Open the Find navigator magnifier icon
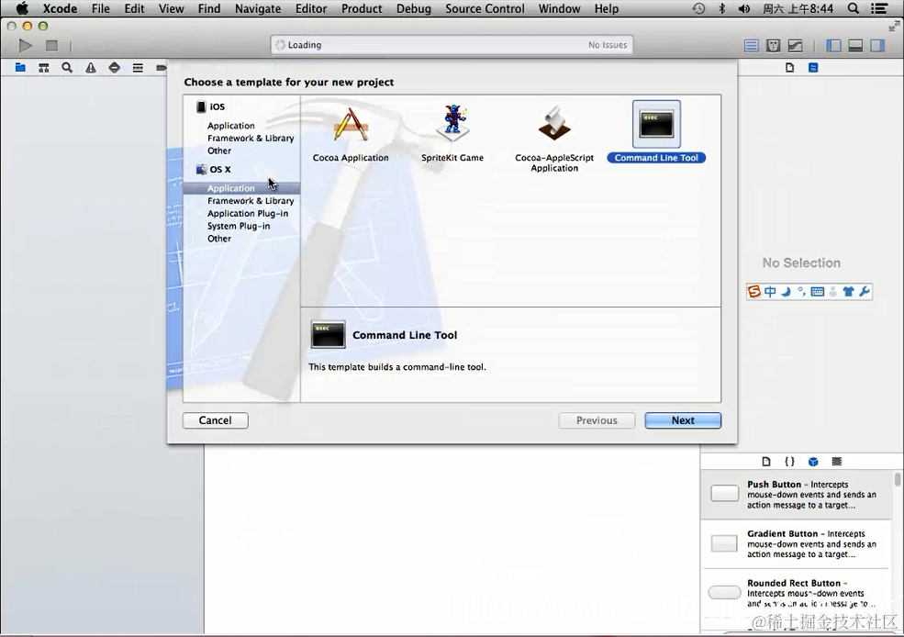Screen dimensions: 904x637 [67, 67]
